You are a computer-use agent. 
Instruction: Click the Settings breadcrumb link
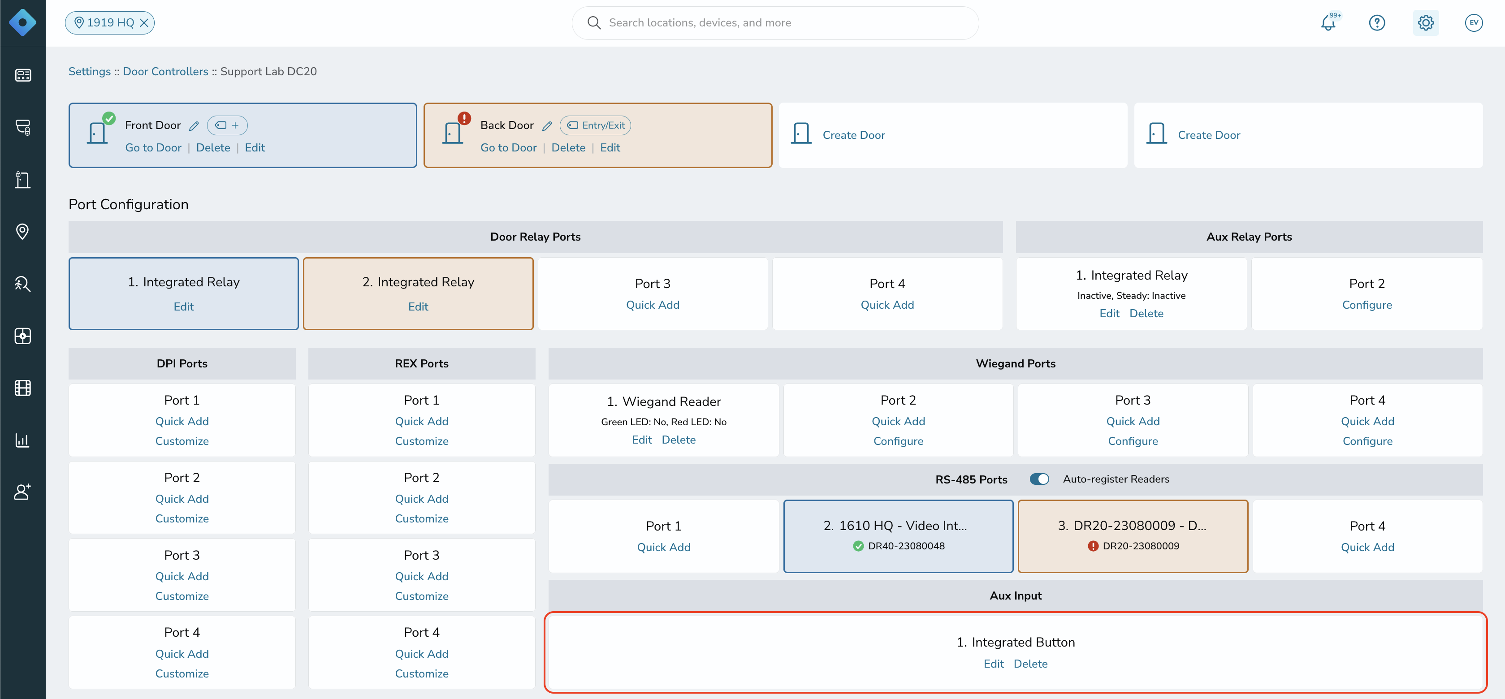click(x=89, y=71)
